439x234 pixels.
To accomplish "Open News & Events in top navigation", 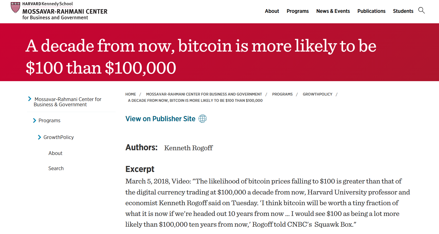I will (x=333, y=11).
